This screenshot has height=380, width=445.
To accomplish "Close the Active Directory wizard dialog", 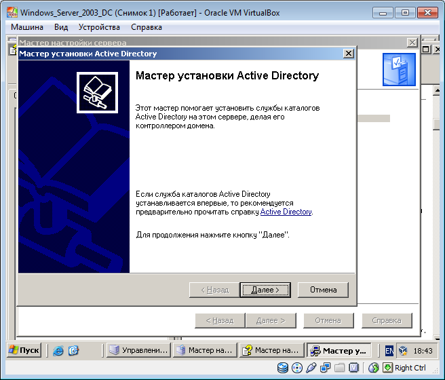I will point(348,54).
